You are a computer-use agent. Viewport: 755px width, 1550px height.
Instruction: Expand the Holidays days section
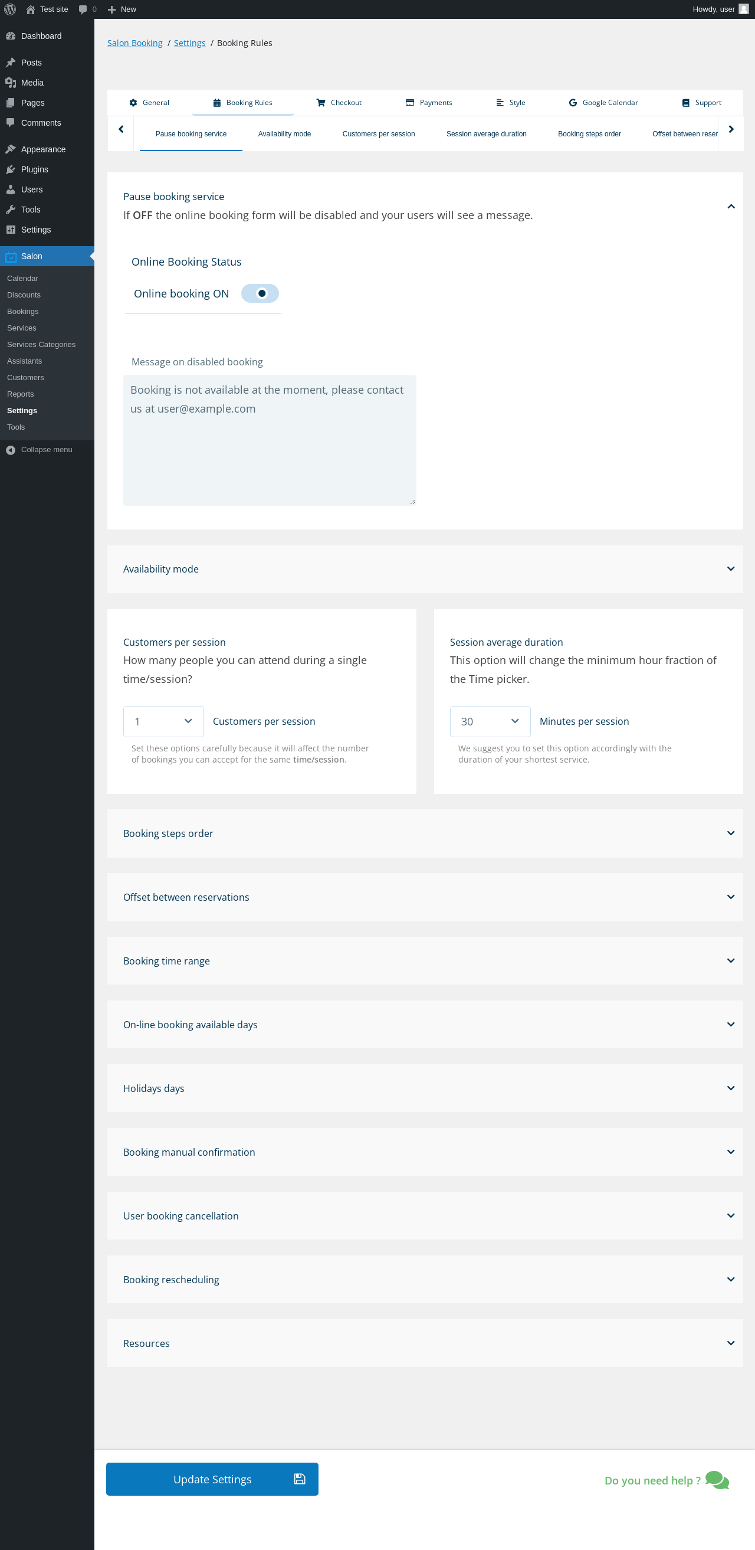tap(730, 1088)
